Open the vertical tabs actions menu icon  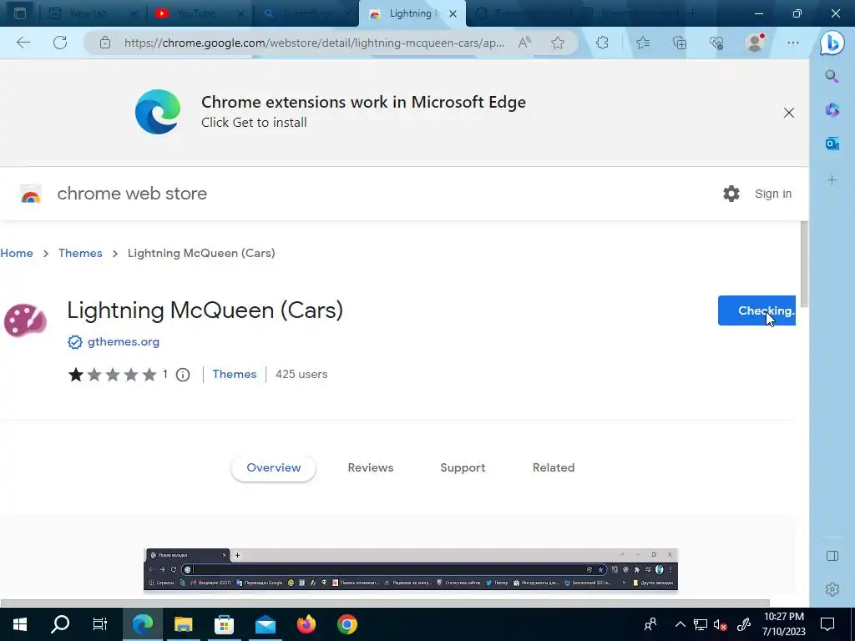pyautogui.click(x=20, y=13)
